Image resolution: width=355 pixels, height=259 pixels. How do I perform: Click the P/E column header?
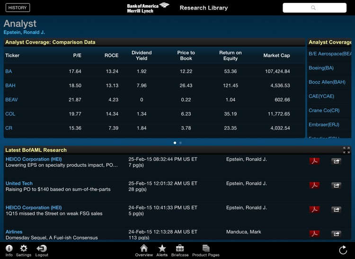77,56
